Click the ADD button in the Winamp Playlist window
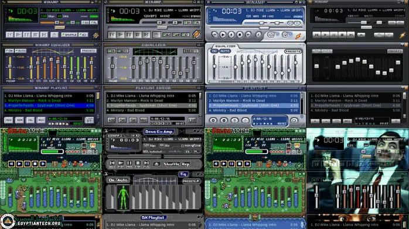Image resolution: width=409 pixels, height=229 pixels. (x=9, y=120)
